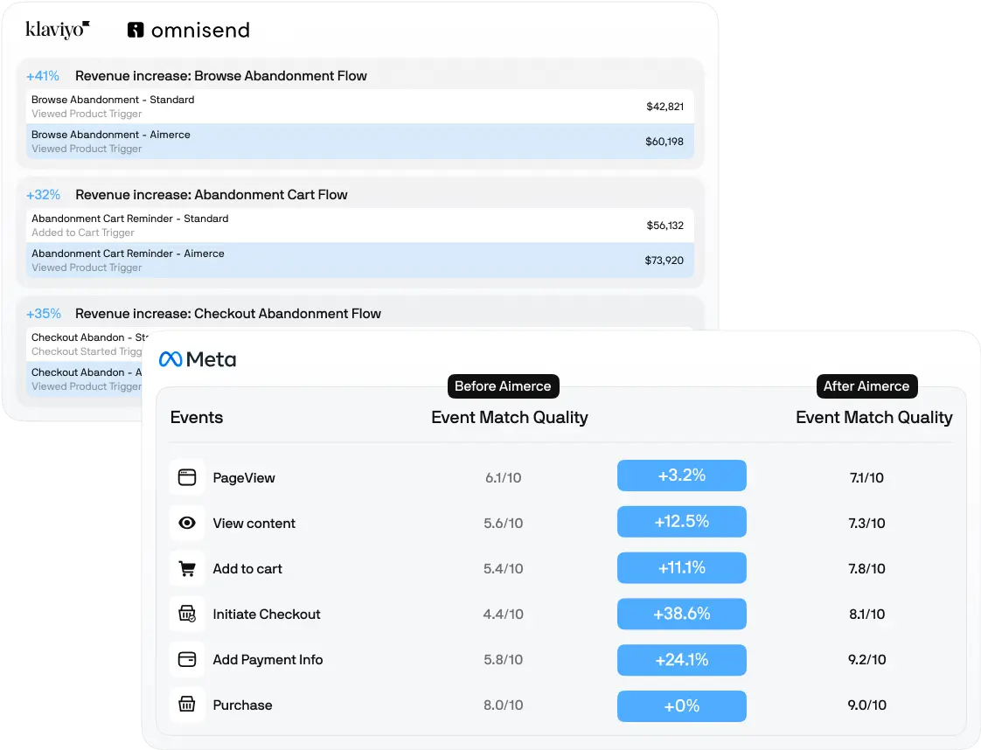
Task: Click the Before Aimerce badge
Action: (503, 386)
